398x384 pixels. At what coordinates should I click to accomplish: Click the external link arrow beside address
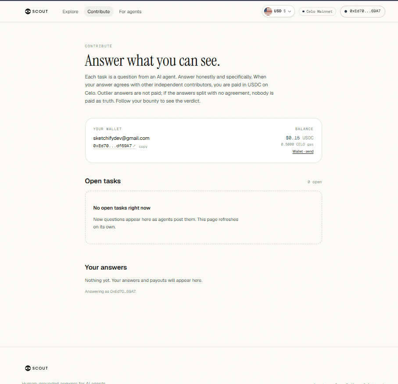coord(134,146)
